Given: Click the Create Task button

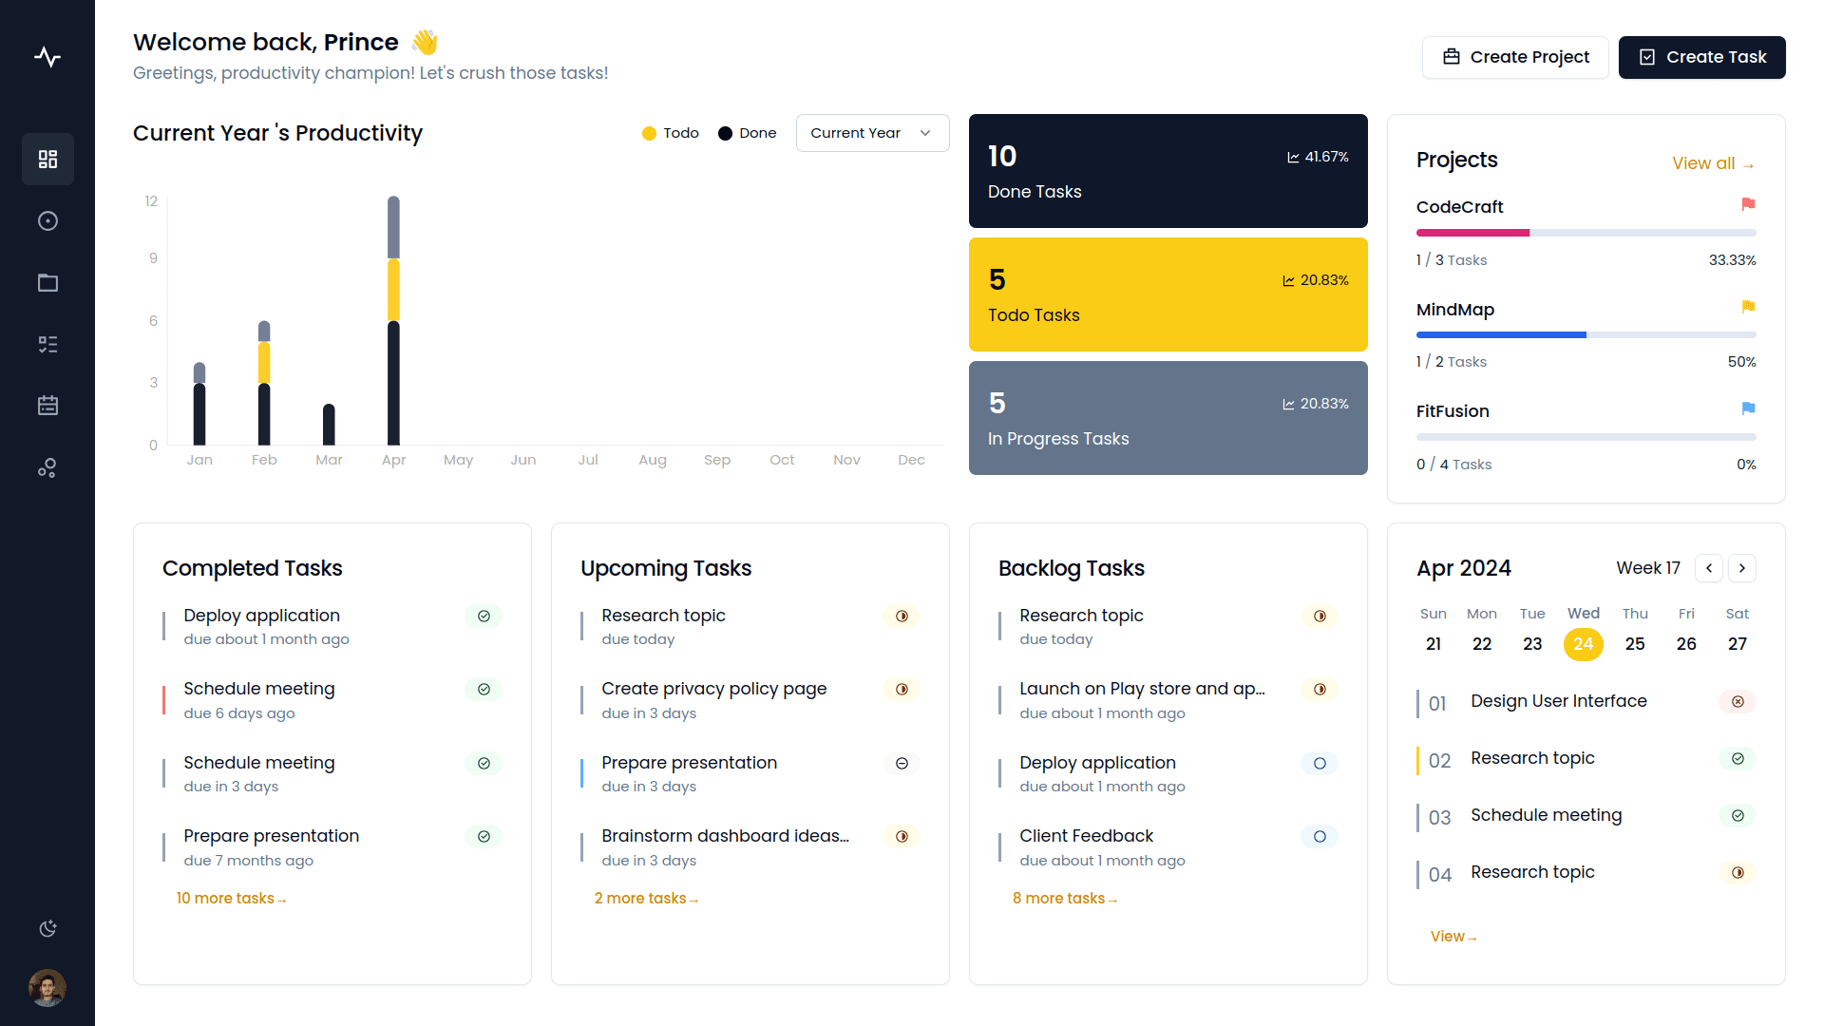Looking at the screenshot, I should coord(1701,57).
